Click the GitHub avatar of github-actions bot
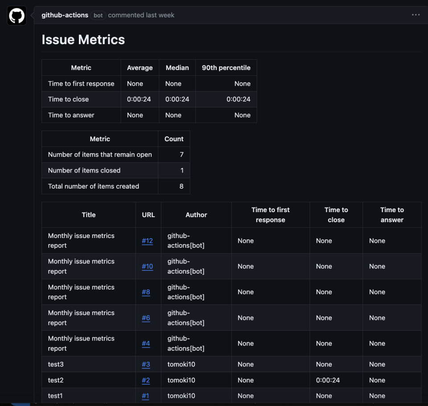 click(16, 15)
